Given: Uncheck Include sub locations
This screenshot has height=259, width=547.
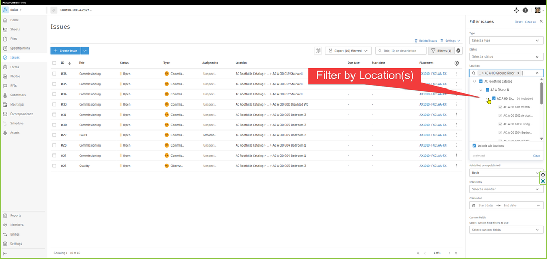Looking at the screenshot, I should click(474, 145).
